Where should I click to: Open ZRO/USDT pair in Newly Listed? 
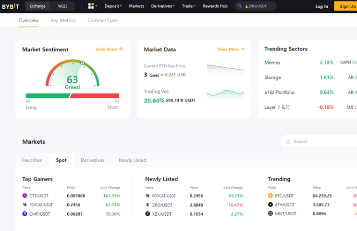162,205
